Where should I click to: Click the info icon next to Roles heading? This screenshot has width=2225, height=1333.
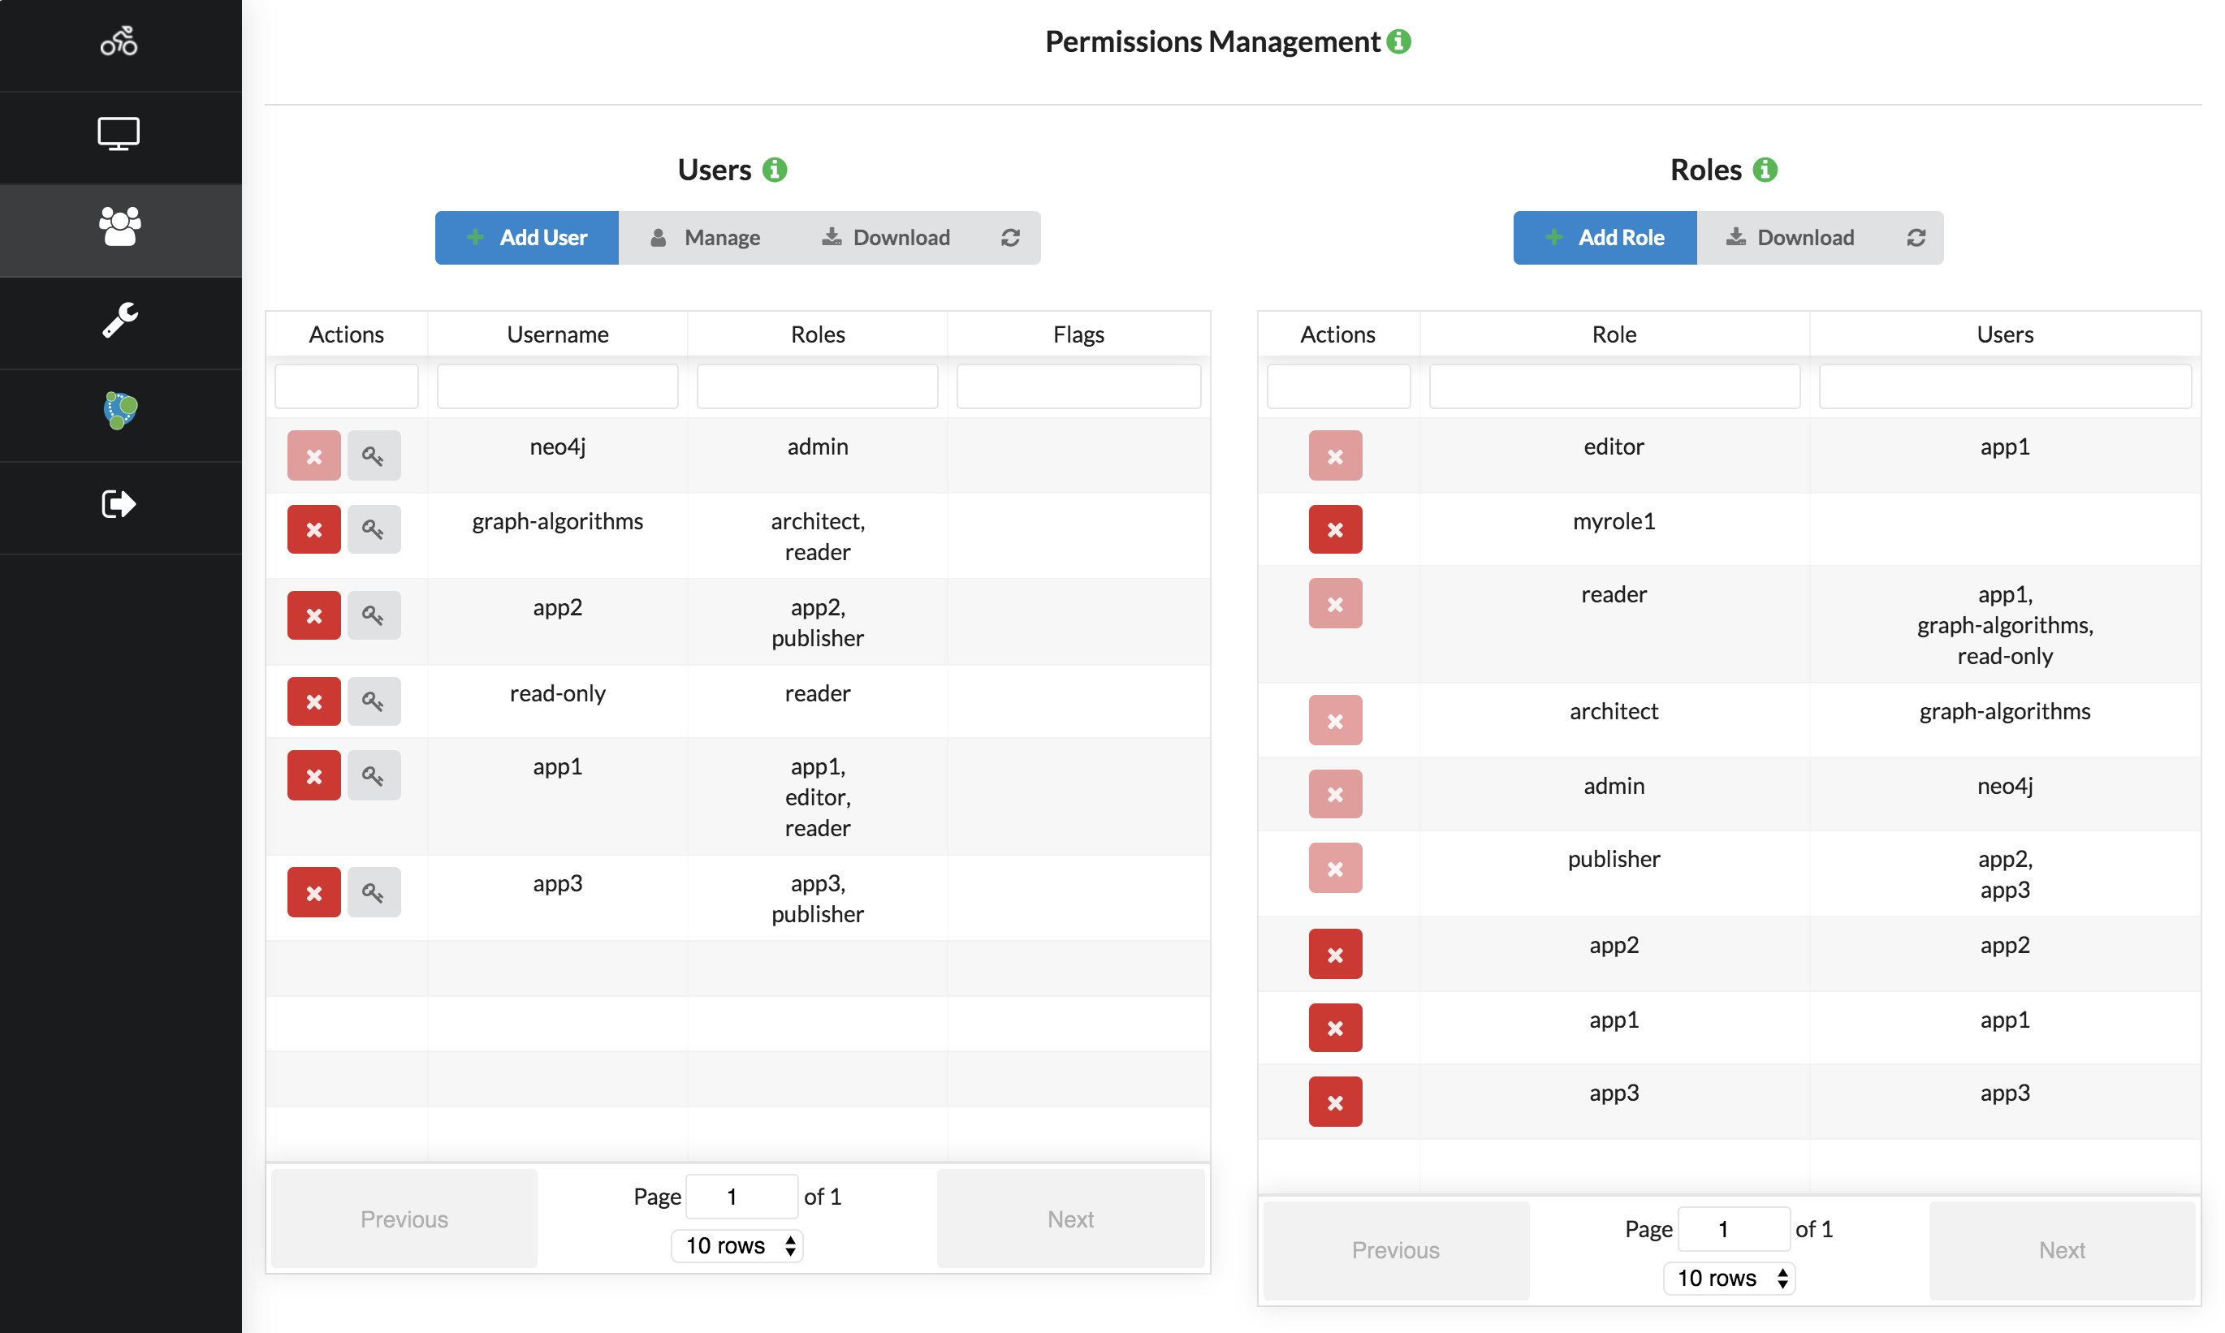click(1765, 170)
